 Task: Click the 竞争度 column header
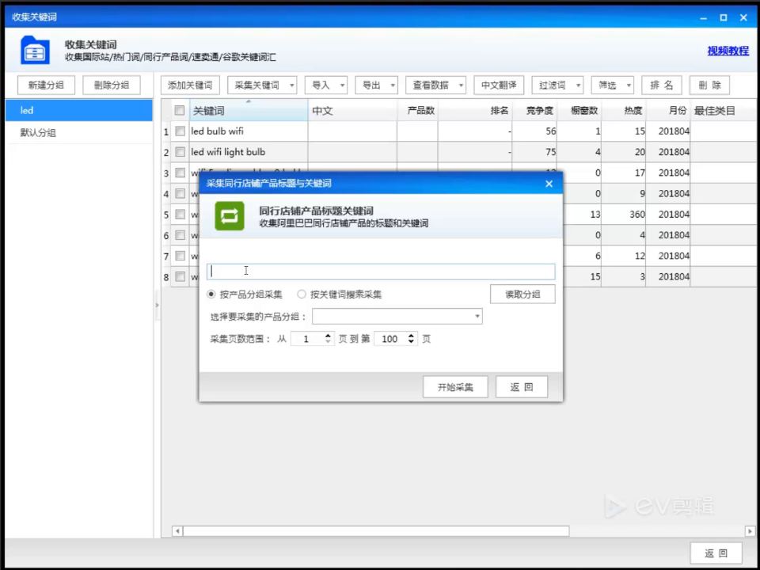(x=534, y=111)
